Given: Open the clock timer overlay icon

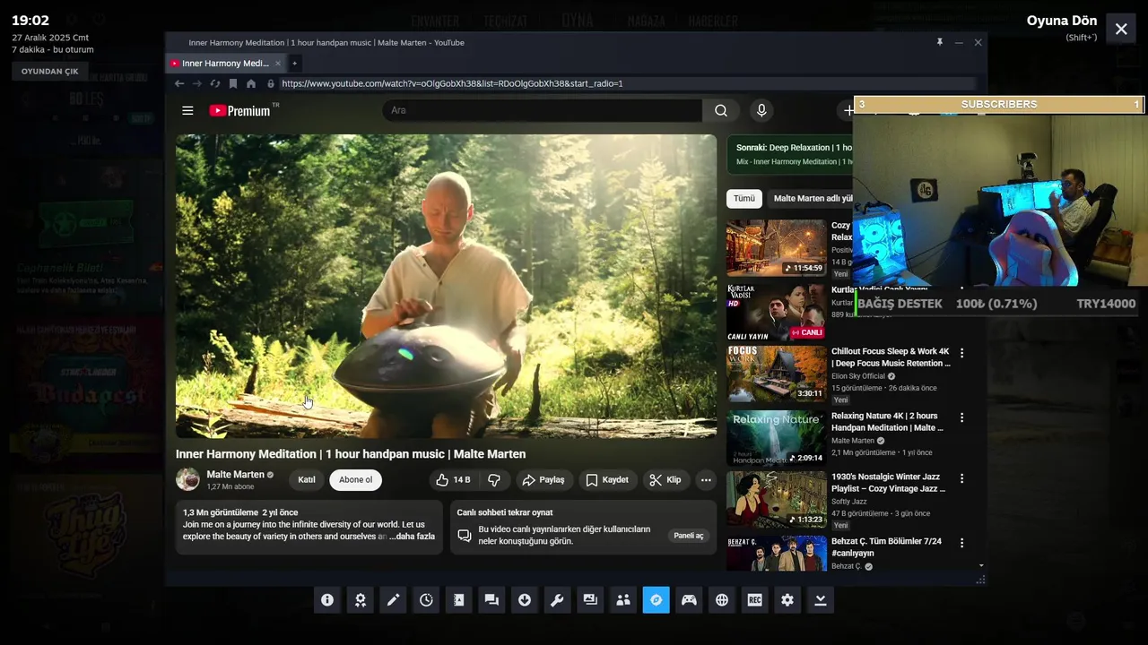Looking at the screenshot, I should pos(426,600).
